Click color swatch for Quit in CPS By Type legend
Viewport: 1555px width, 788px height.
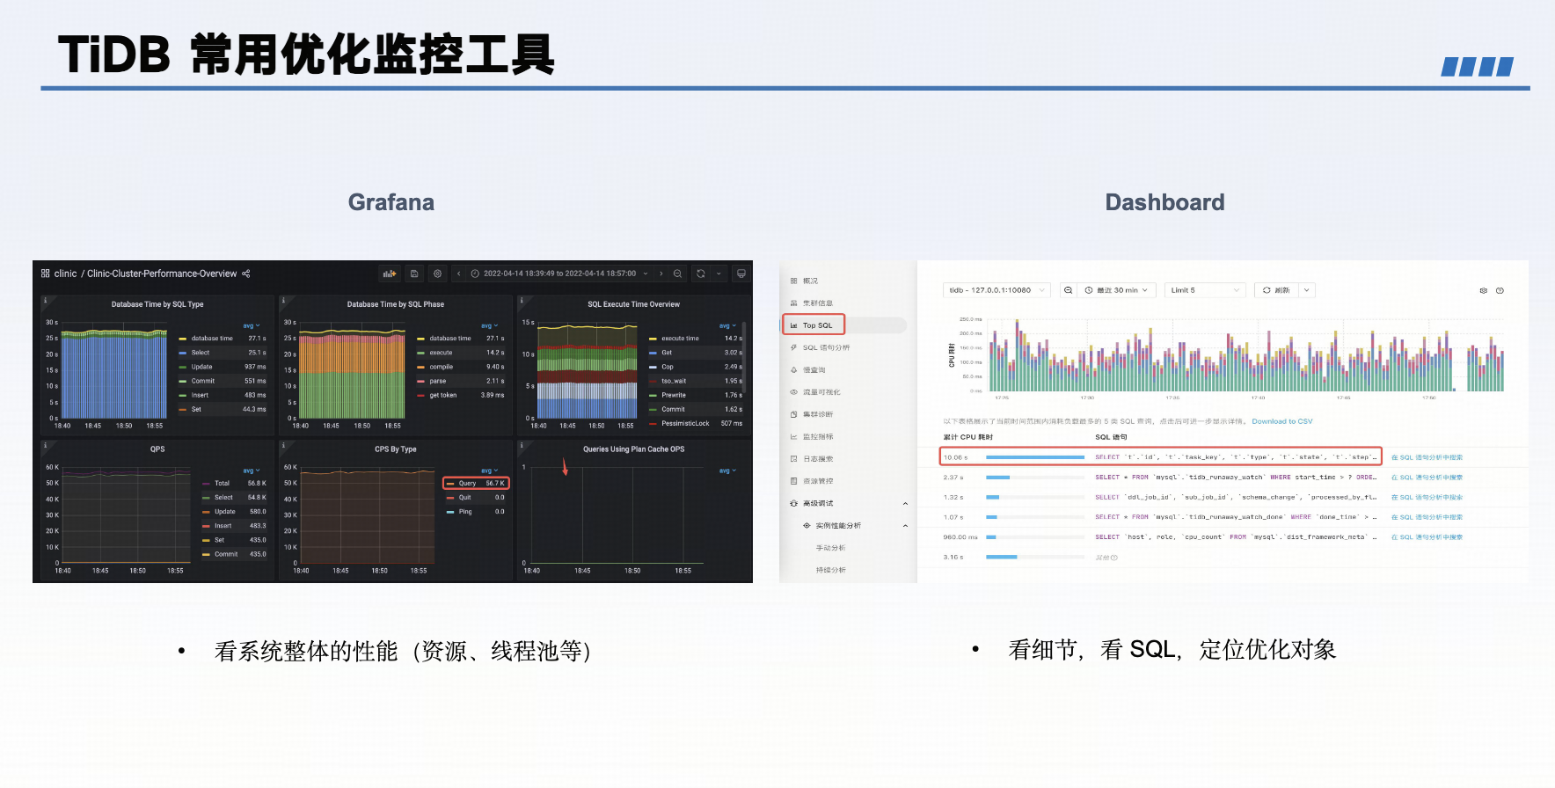click(450, 497)
